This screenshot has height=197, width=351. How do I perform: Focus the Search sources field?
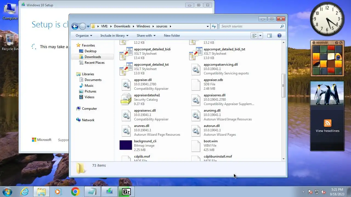click(252, 26)
